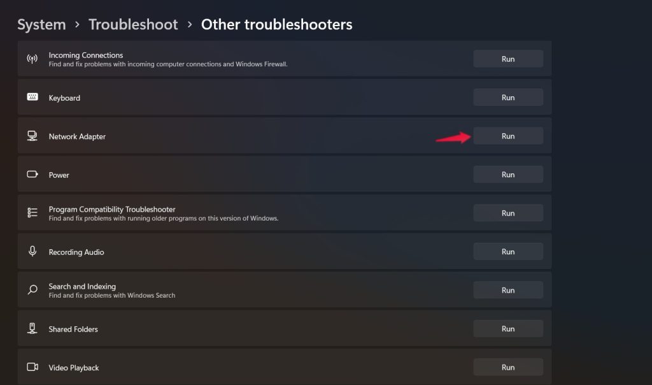Run the Keyboard troubleshooter
Screen dimensions: 652x385
[507, 98]
